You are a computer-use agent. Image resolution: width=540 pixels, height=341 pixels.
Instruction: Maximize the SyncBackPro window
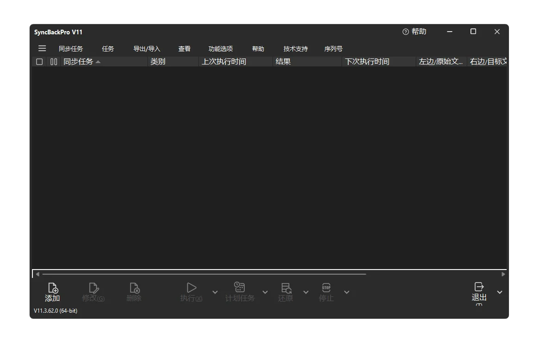[x=473, y=32]
